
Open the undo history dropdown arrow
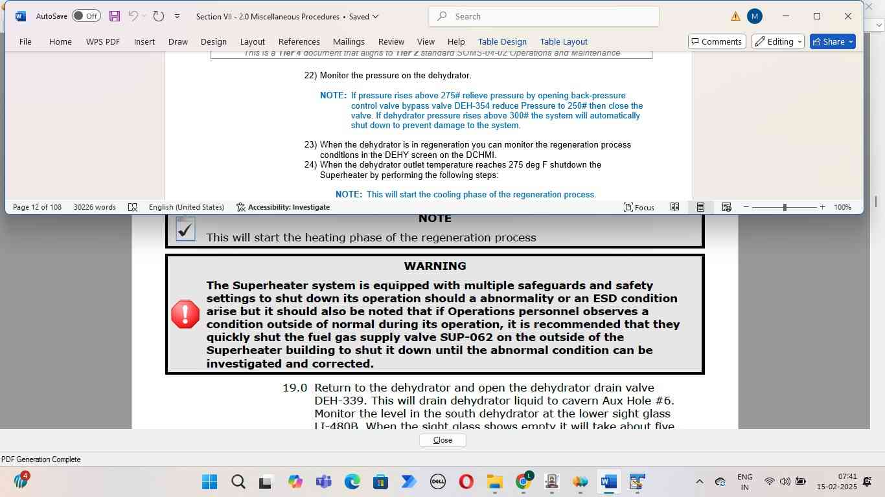[144, 16]
